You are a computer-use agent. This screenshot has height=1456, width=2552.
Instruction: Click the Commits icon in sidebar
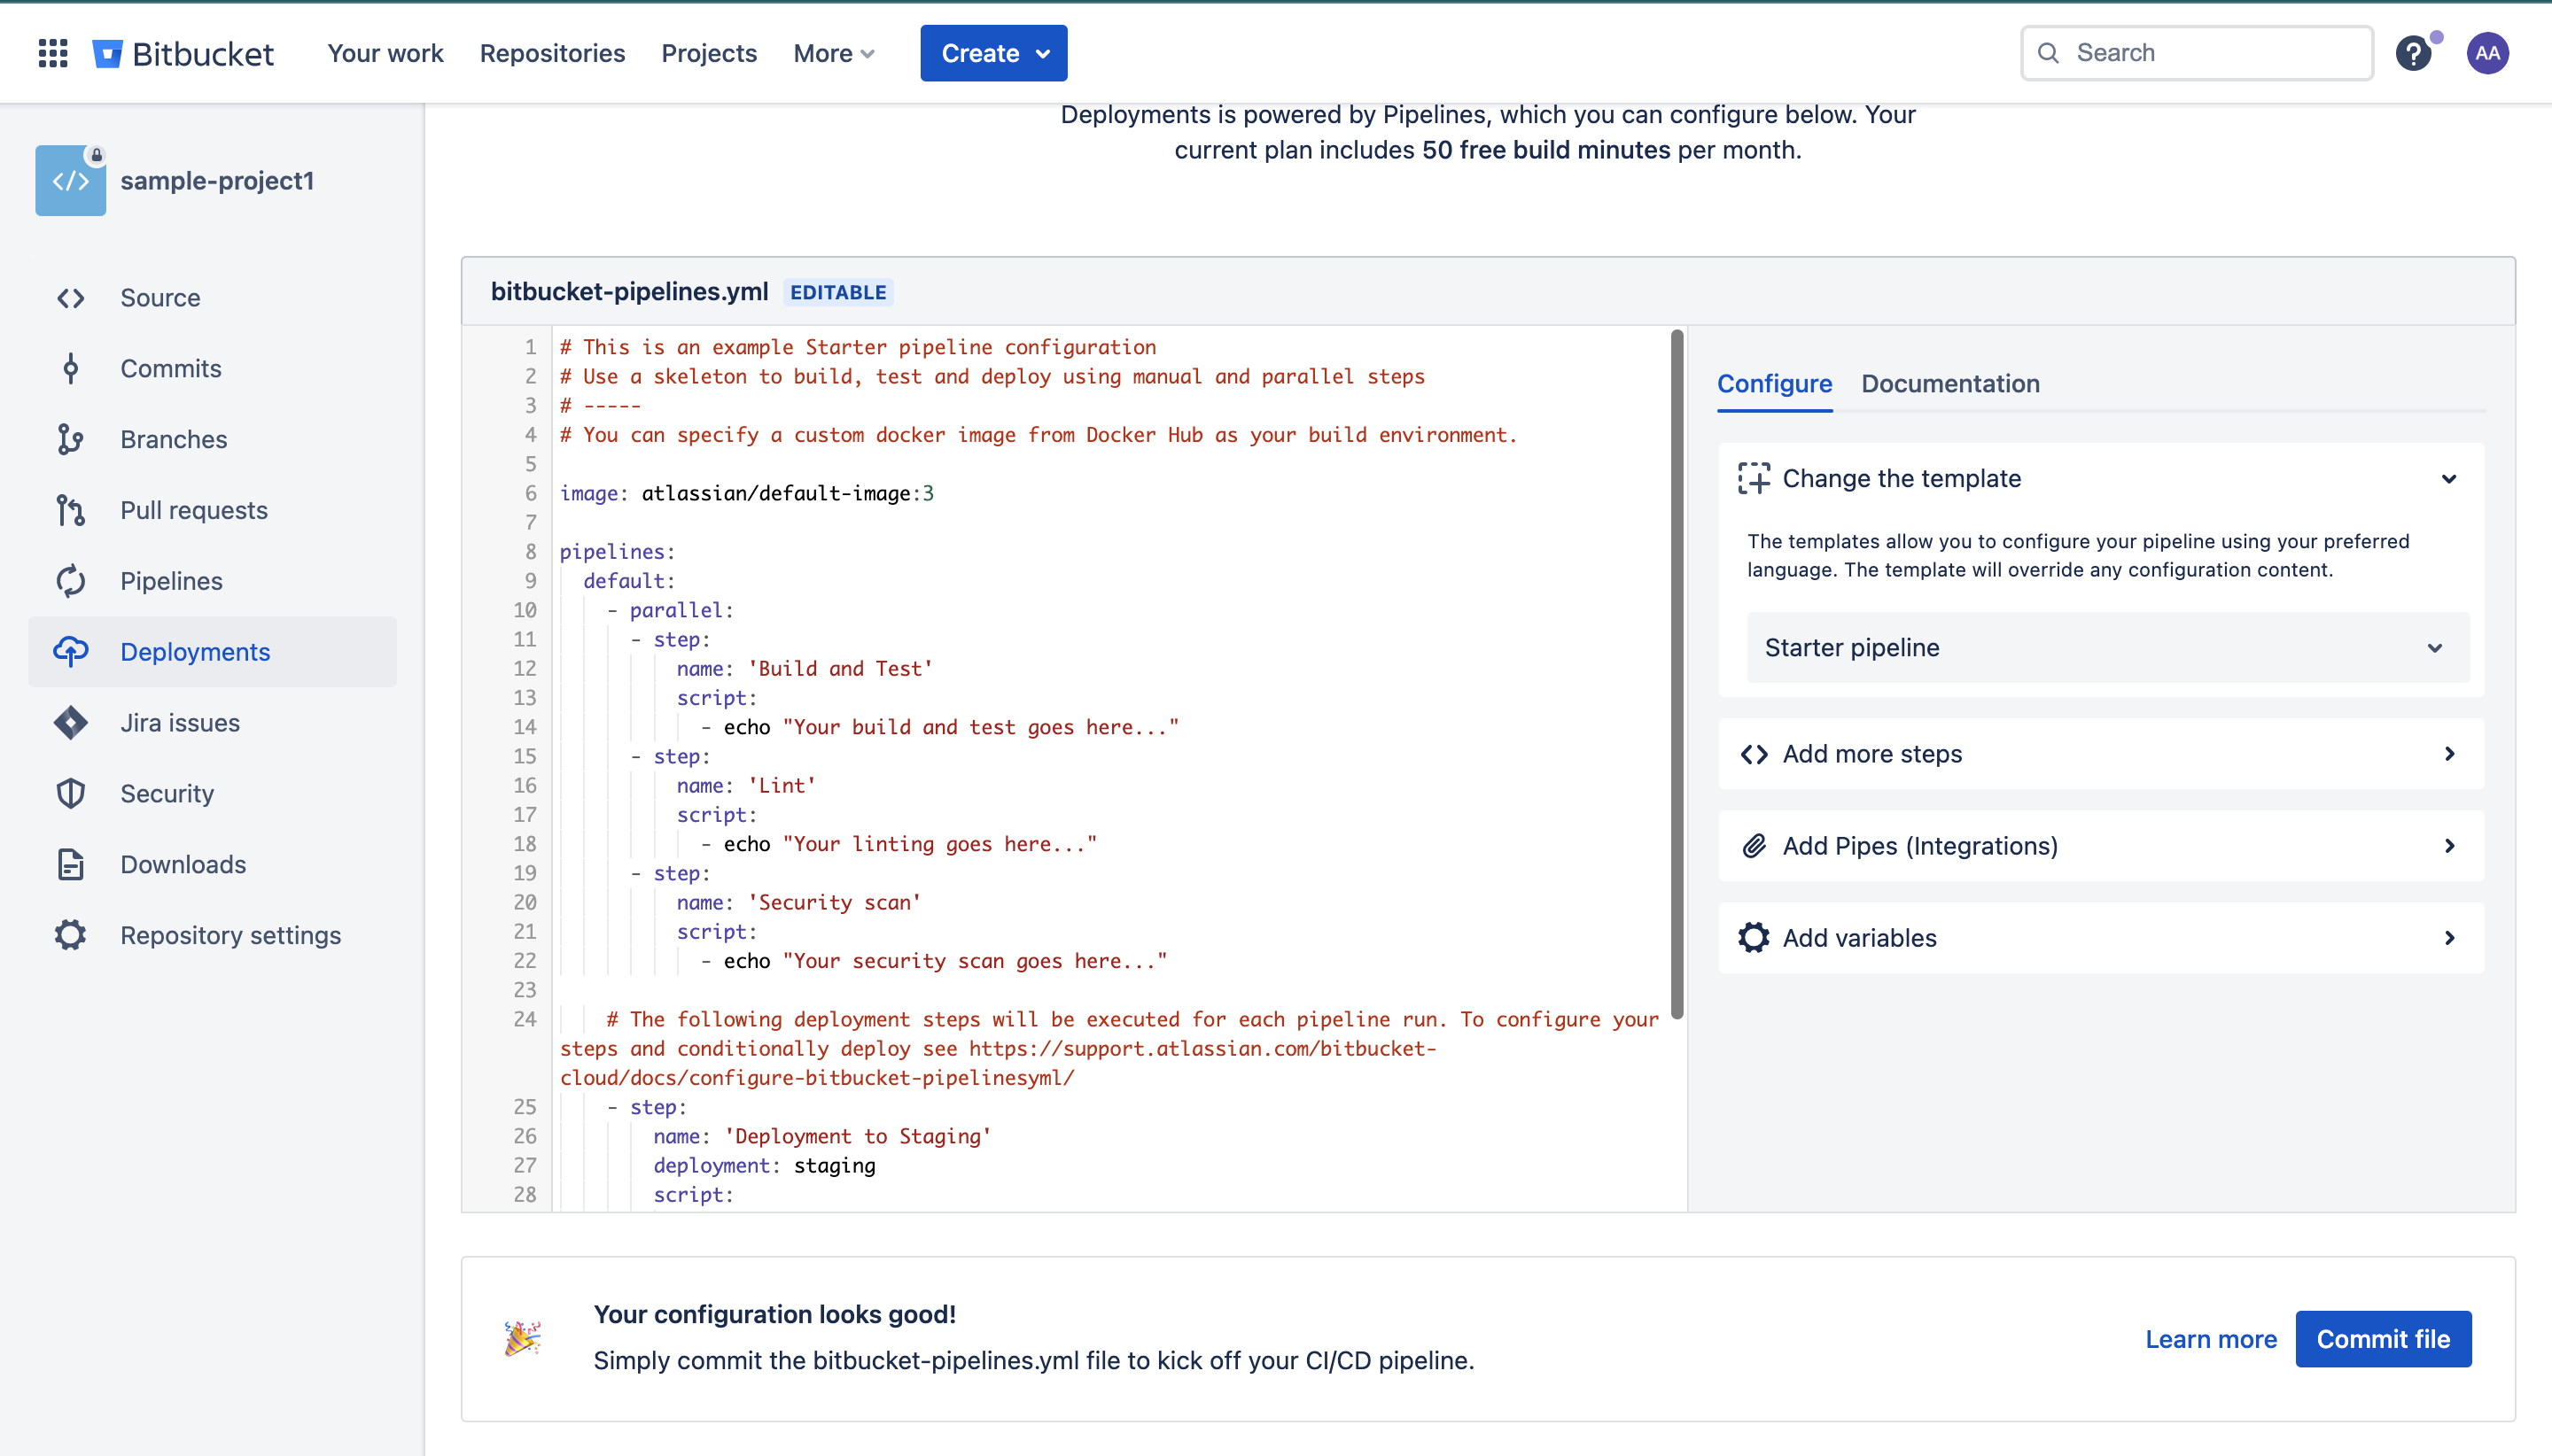tap(70, 368)
